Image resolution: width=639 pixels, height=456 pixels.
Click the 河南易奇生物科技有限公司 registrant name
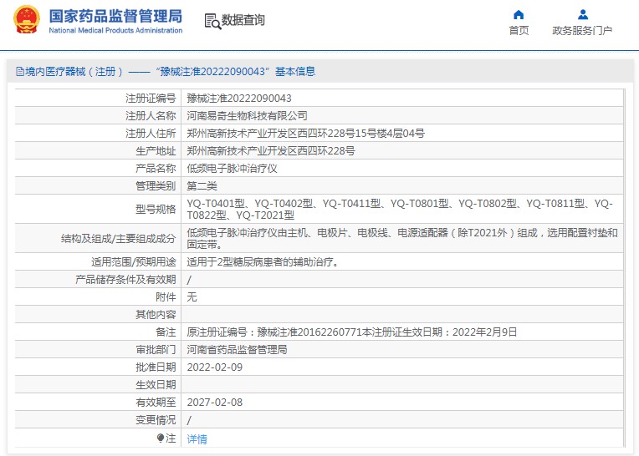247,116
